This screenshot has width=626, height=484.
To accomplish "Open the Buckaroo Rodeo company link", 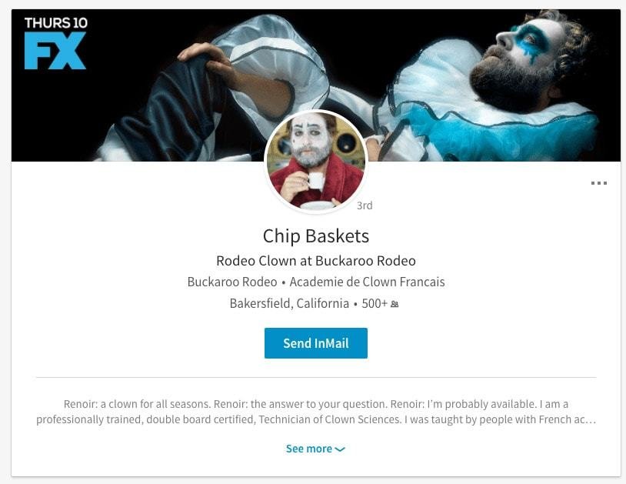I will (x=232, y=282).
